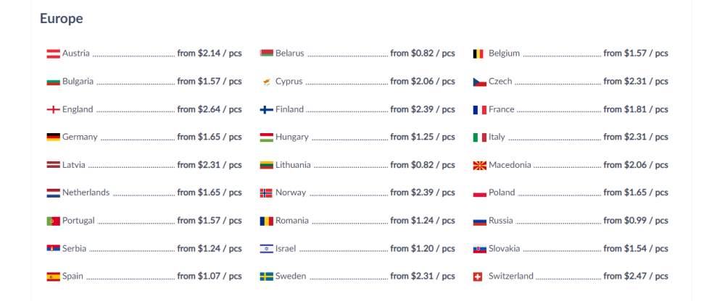Select the France country link
This screenshot has height=301, width=725.
pos(502,109)
